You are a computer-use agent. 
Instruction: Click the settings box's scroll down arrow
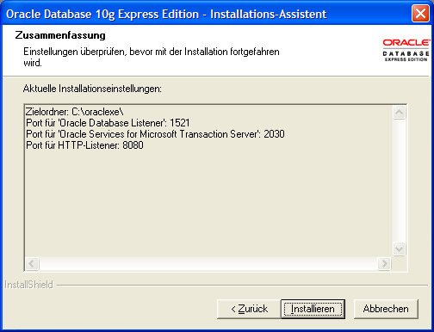coord(399,249)
